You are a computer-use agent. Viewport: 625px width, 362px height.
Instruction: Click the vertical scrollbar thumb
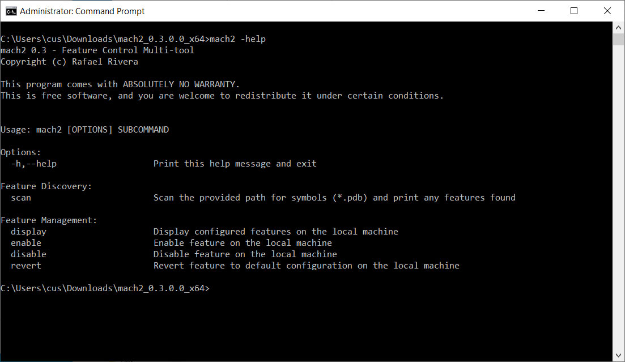click(x=619, y=39)
